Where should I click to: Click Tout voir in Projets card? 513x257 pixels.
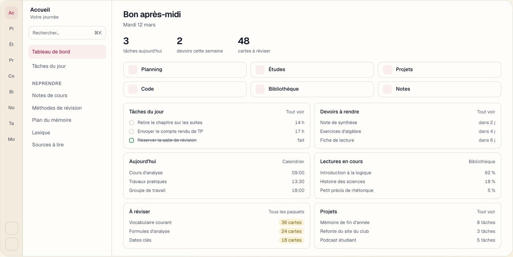pyautogui.click(x=486, y=212)
